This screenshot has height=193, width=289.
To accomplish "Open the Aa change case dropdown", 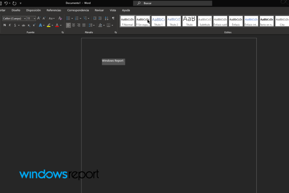I will click(x=52, y=18).
